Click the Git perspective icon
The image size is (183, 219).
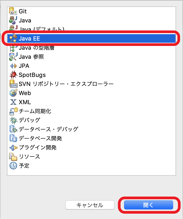13,11
